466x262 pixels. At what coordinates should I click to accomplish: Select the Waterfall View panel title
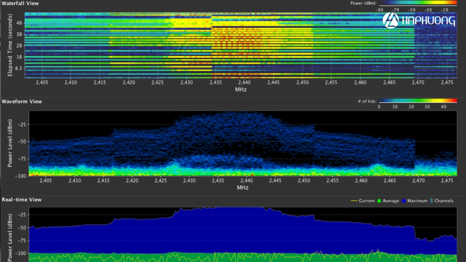(x=20, y=3)
